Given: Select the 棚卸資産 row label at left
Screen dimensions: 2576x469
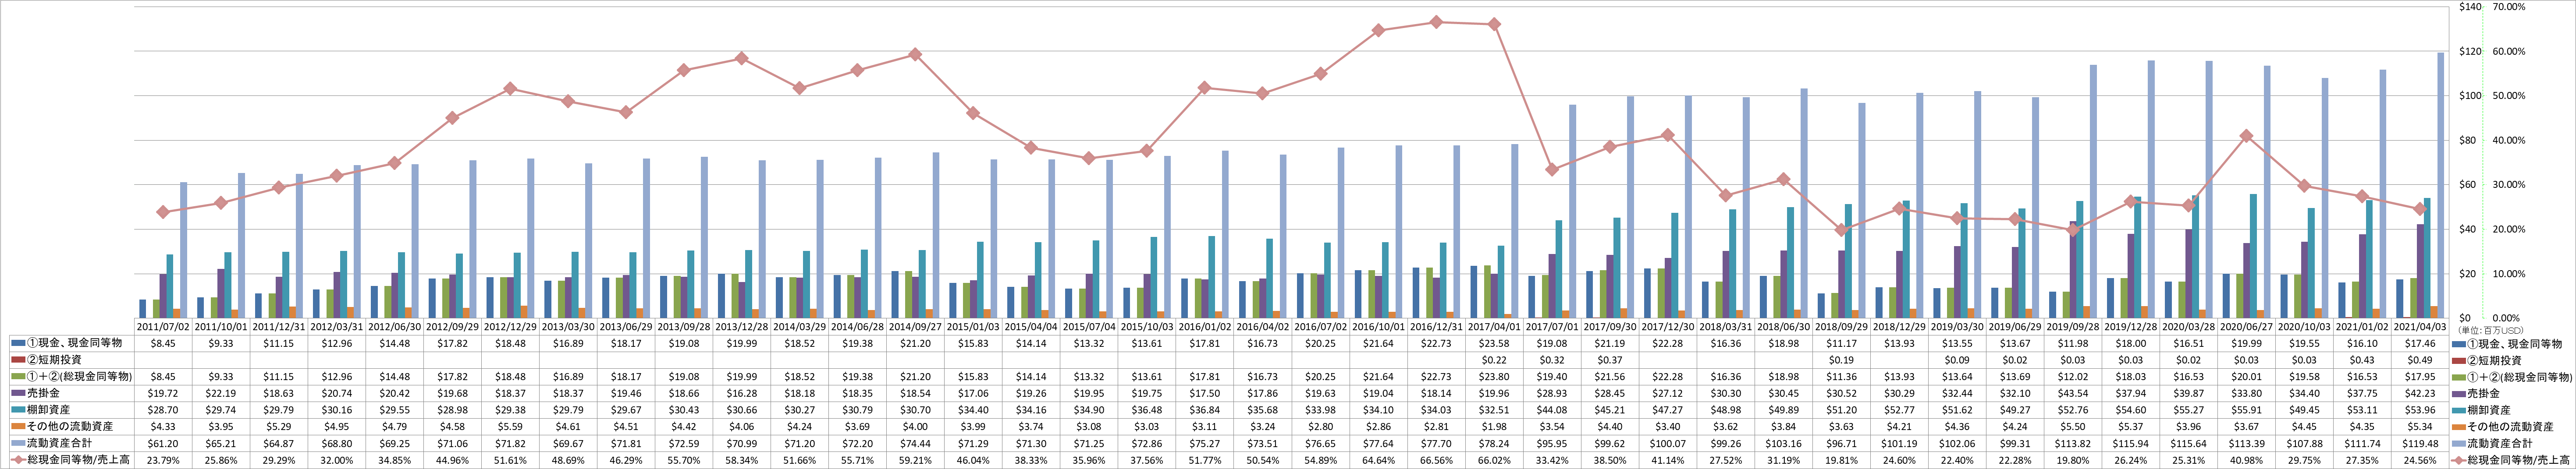Looking at the screenshot, I should coord(49,410).
